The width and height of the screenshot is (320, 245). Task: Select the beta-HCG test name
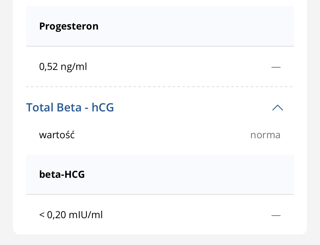pyautogui.click(x=62, y=174)
